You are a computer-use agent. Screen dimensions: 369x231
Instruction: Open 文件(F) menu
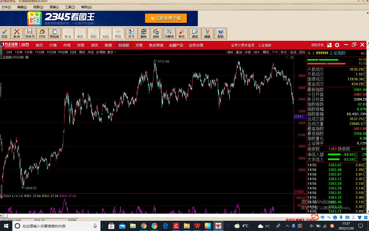click(6, 7)
